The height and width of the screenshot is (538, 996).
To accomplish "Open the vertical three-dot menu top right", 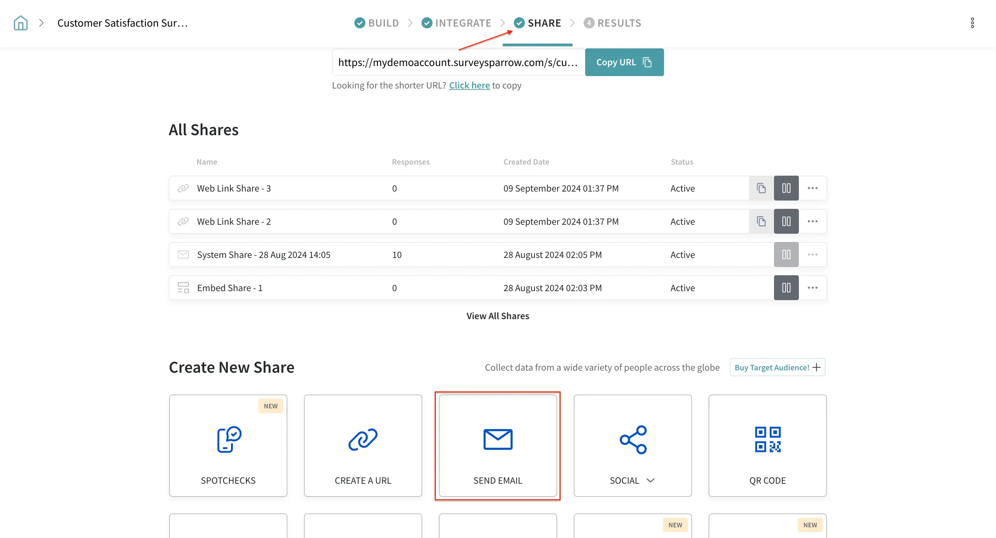I will (x=972, y=23).
